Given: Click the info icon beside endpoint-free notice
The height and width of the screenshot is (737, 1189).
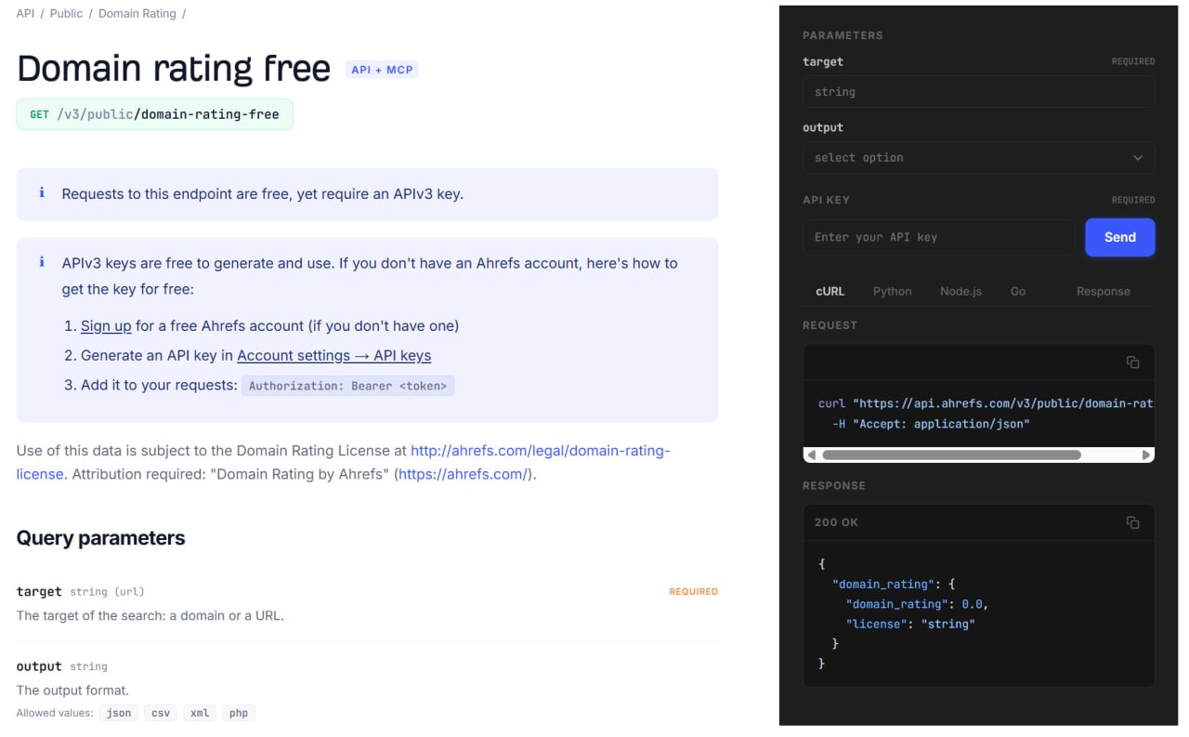Looking at the screenshot, I should [x=42, y=193].
